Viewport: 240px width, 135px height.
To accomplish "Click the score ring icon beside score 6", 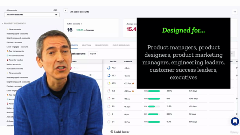I will (x=109, y=114).
